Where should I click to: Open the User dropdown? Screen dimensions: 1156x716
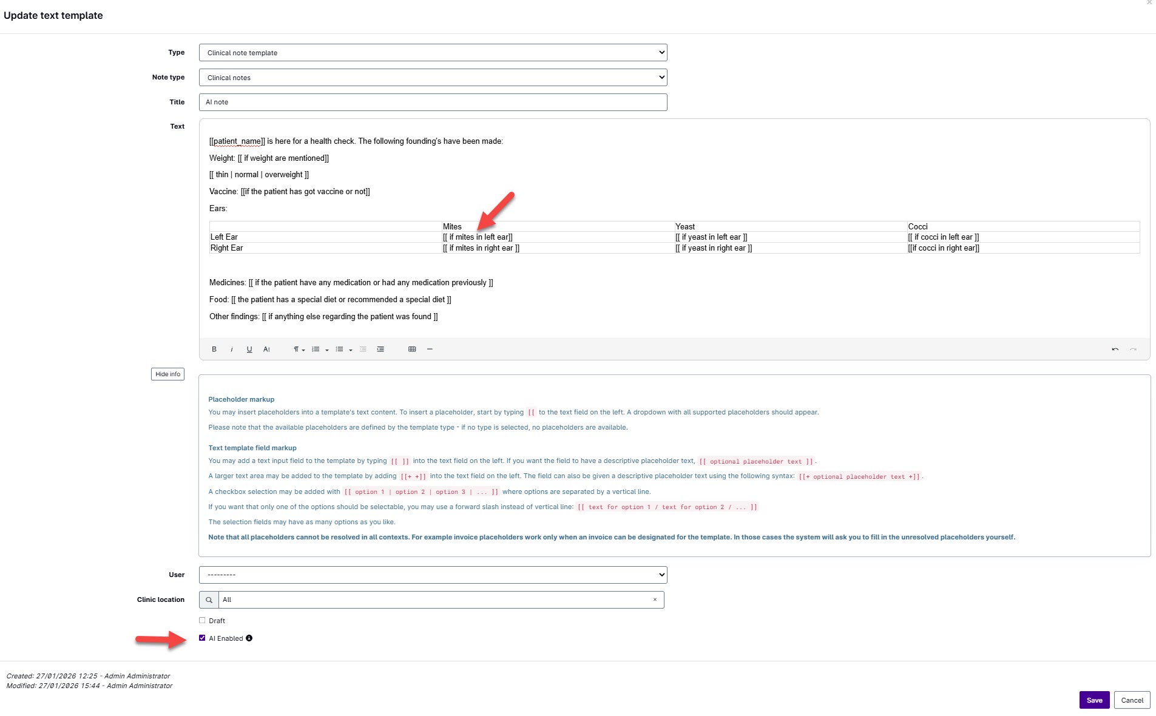[433, 575]
